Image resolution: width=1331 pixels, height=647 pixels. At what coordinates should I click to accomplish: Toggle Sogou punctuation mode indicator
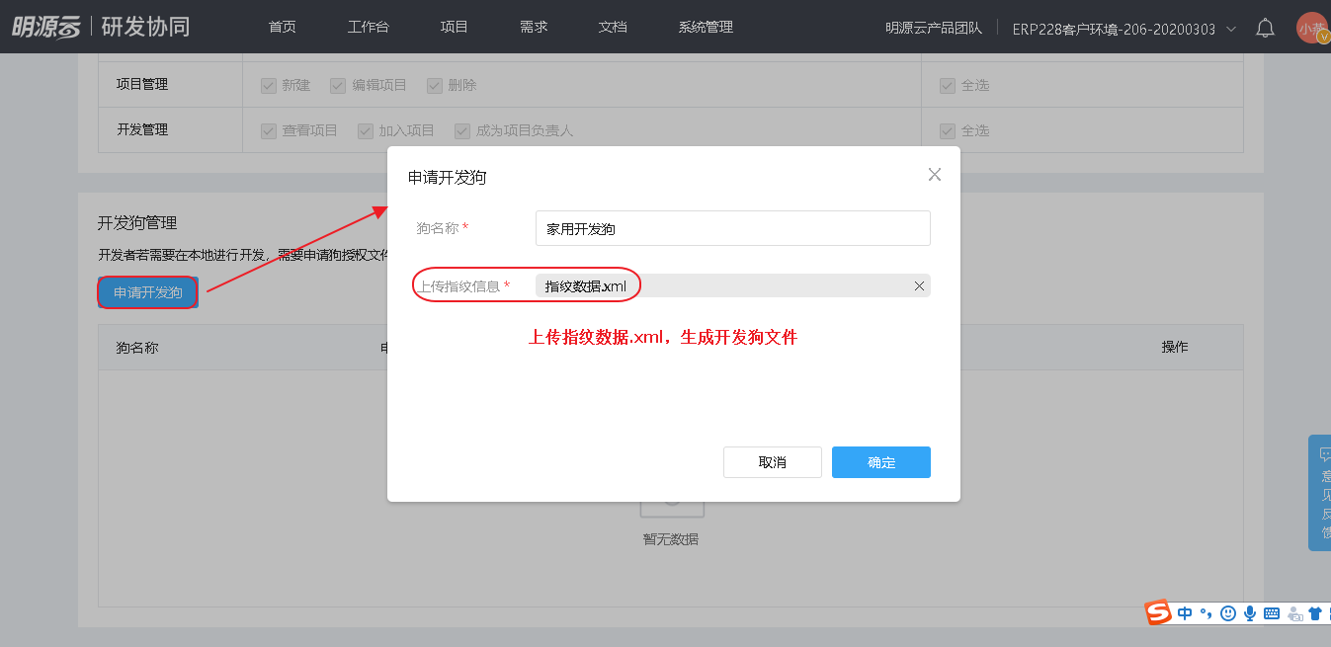tap(1206, 613)
